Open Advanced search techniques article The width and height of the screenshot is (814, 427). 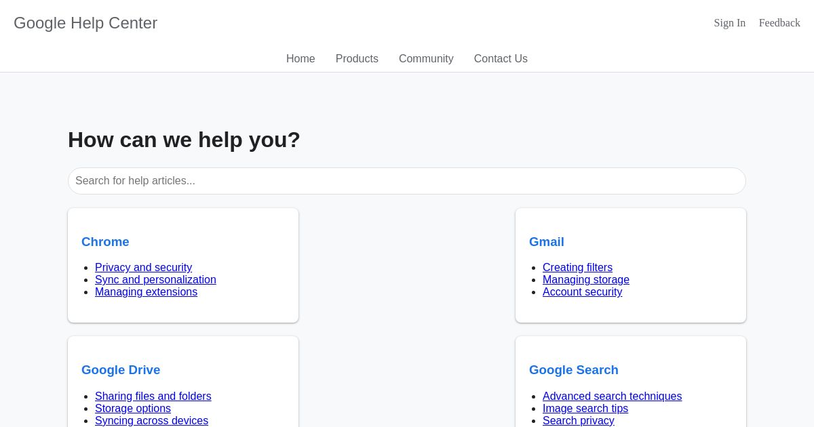point(612,396)
